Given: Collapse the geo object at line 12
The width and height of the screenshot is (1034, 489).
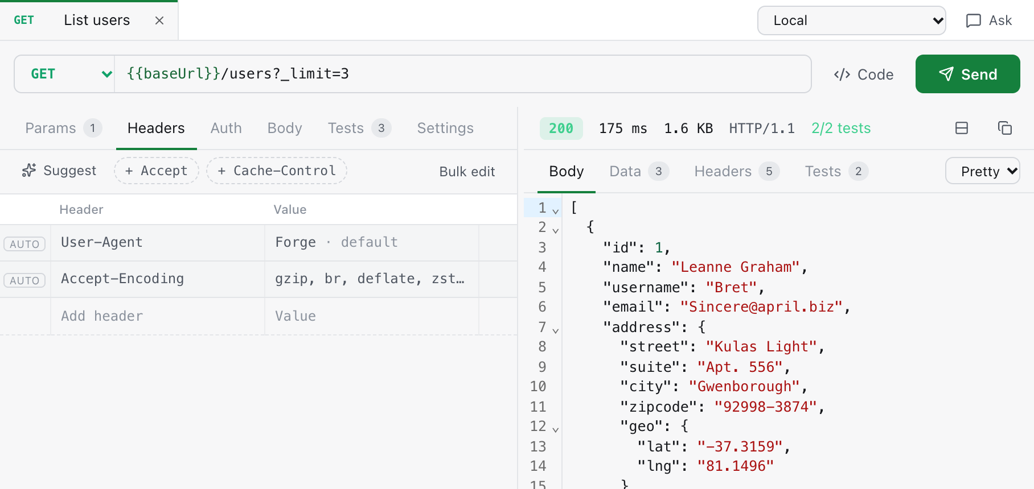Looking at the screenshot, I should tap(556, 429).
